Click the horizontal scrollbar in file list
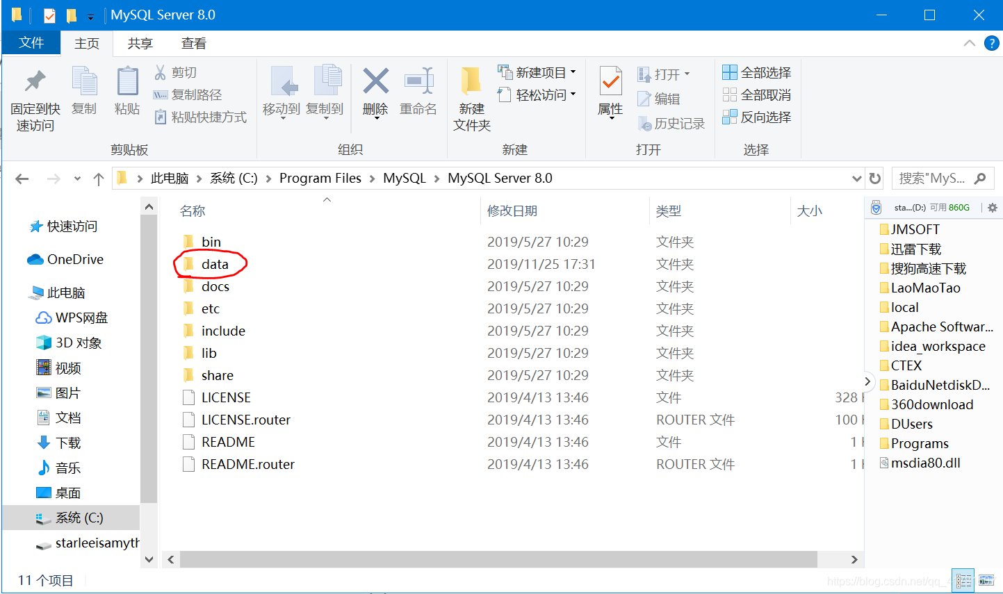 click(498, 559)
